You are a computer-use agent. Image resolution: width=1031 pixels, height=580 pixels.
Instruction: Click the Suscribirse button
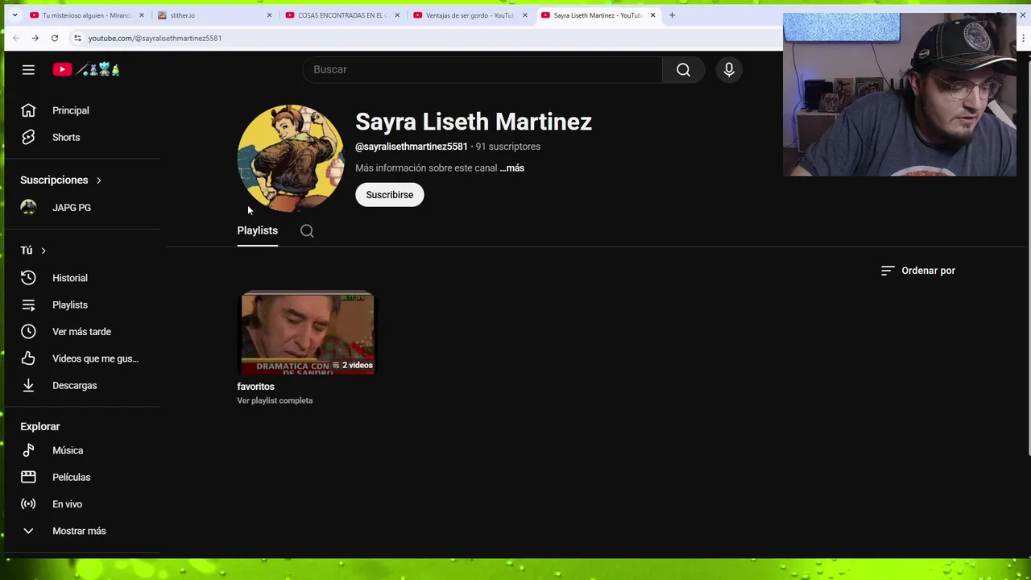pos(390,195)
